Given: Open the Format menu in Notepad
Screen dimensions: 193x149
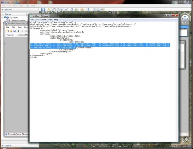Looking at the screenshot, I should (43, 20).
